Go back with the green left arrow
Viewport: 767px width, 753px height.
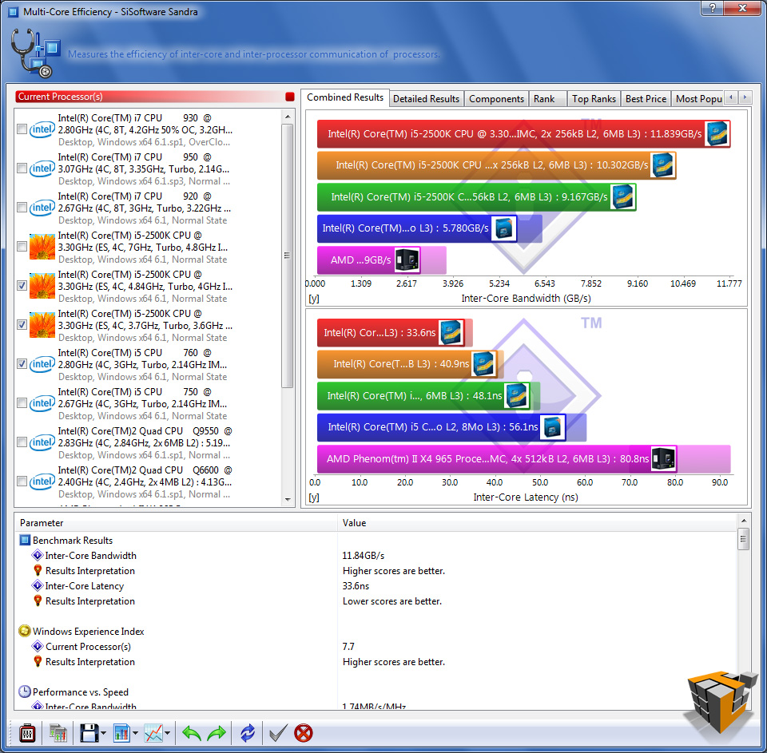191,733
